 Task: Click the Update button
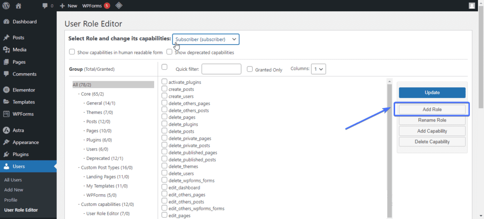[x=432, y=92]
